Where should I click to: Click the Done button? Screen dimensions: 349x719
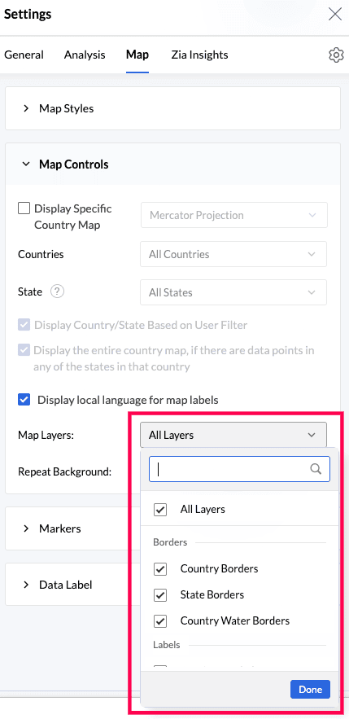click(310, 689)
